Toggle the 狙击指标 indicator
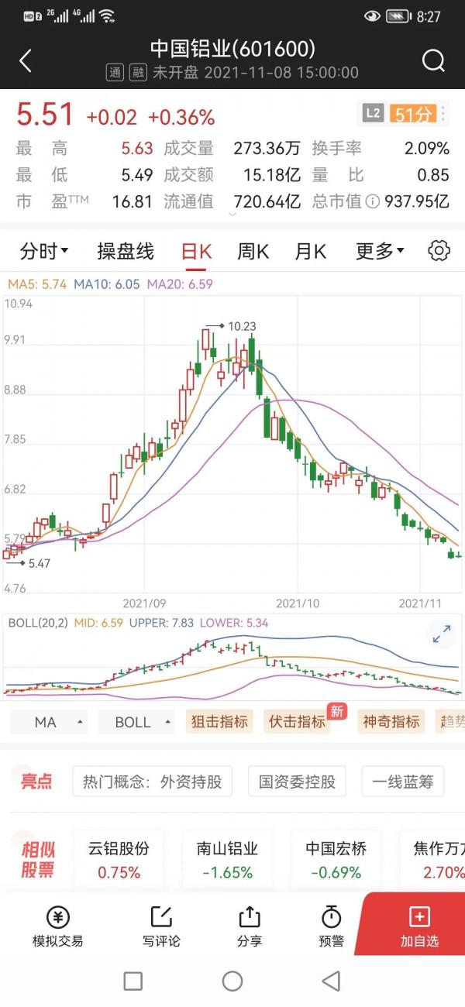This screenshot has width=465, height=1007. [219, 722]
